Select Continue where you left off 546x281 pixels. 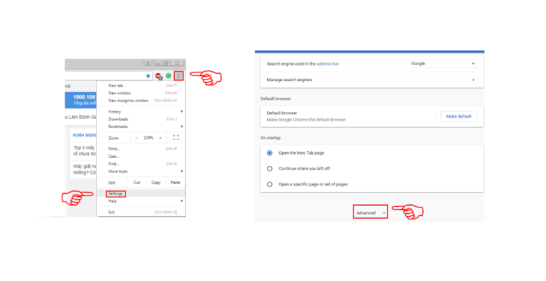tap(270, 169)
